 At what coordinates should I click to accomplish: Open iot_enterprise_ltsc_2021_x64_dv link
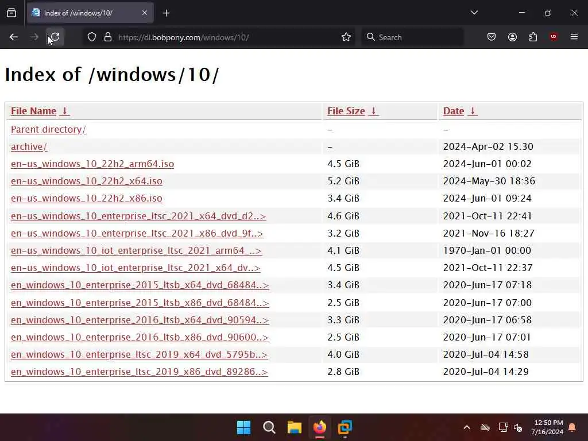tap(136, 268)
